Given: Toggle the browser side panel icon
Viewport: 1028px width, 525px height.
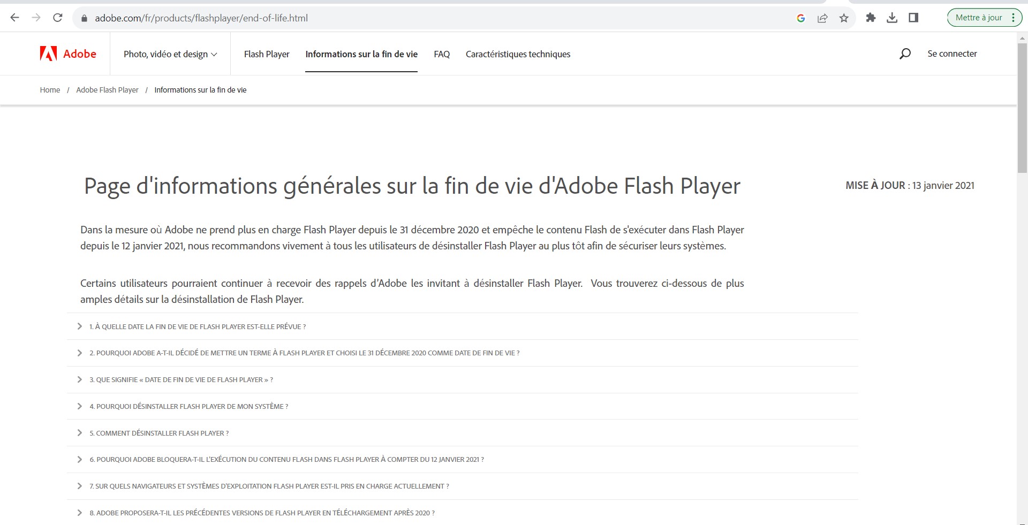Looking at the screenshot, I should [913, 18].
